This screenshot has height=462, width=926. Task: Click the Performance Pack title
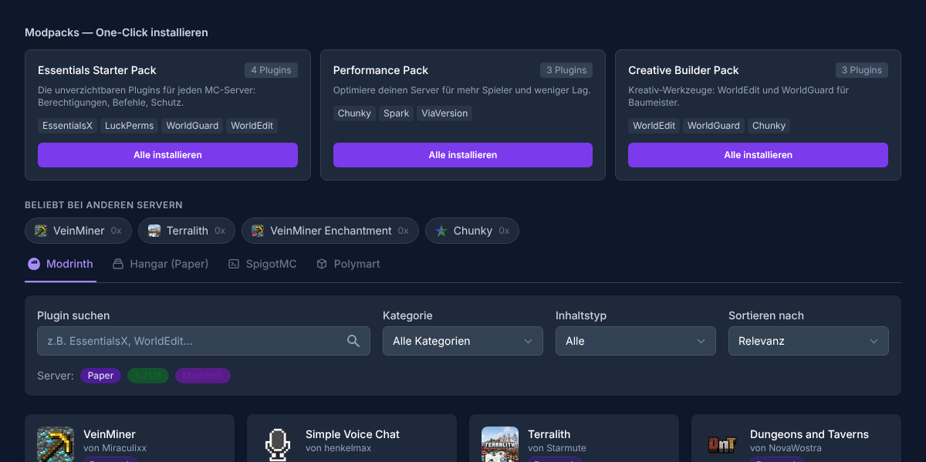(x=380, y=70)
